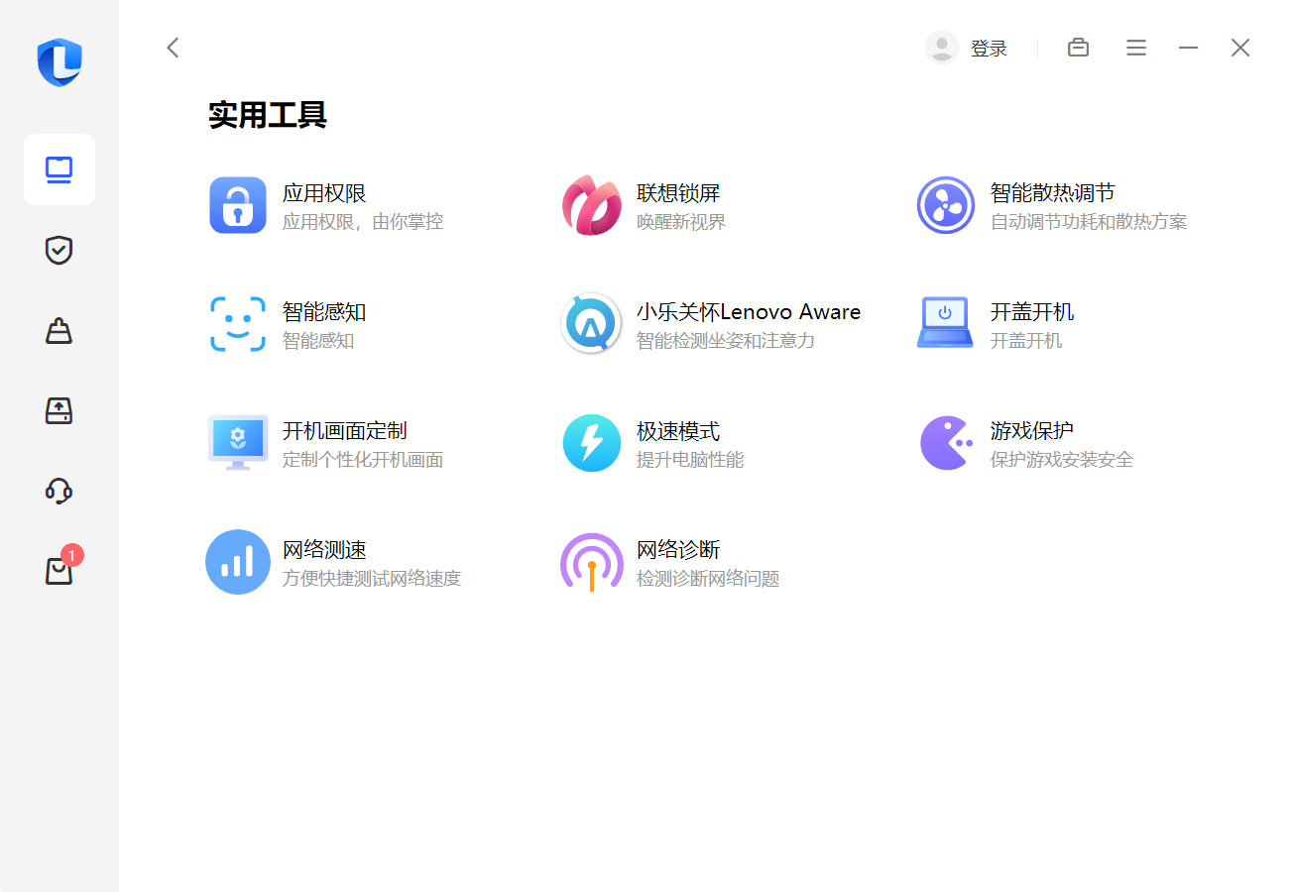This screenshot has height=892, width=1294.
Task: Open the cleanup broom section in the sidebar
Action: coord(59,330)
